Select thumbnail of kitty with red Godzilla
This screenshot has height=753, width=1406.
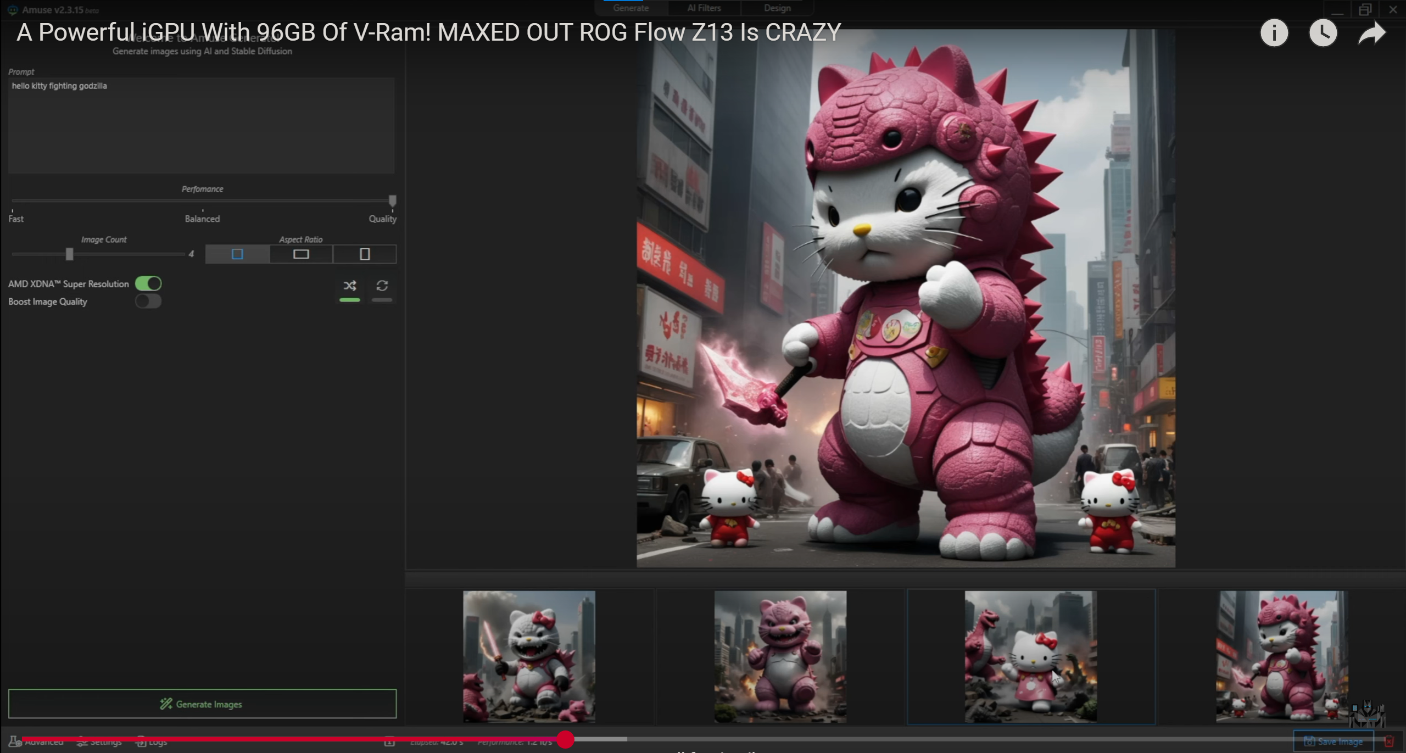coord(1031,656)
